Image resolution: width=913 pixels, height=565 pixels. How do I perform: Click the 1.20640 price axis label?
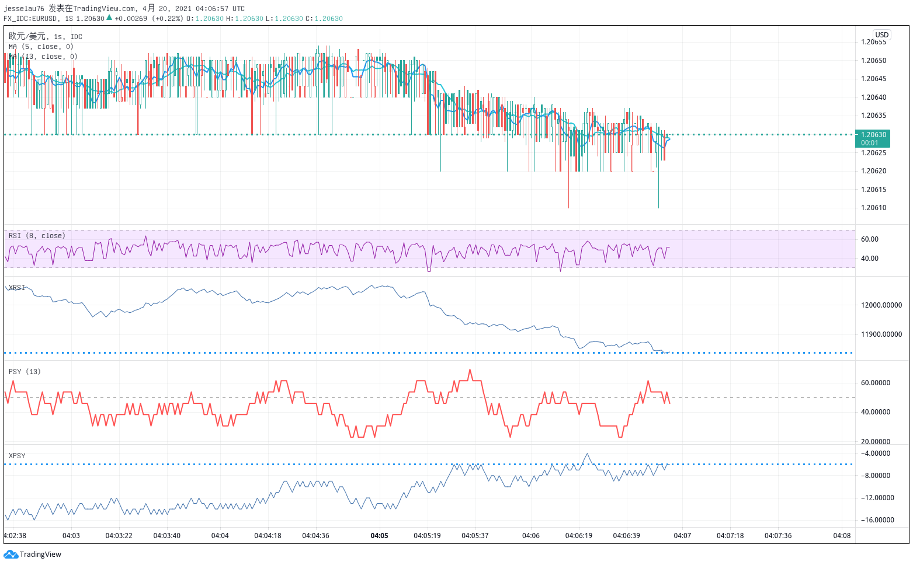tap(873, 97)
